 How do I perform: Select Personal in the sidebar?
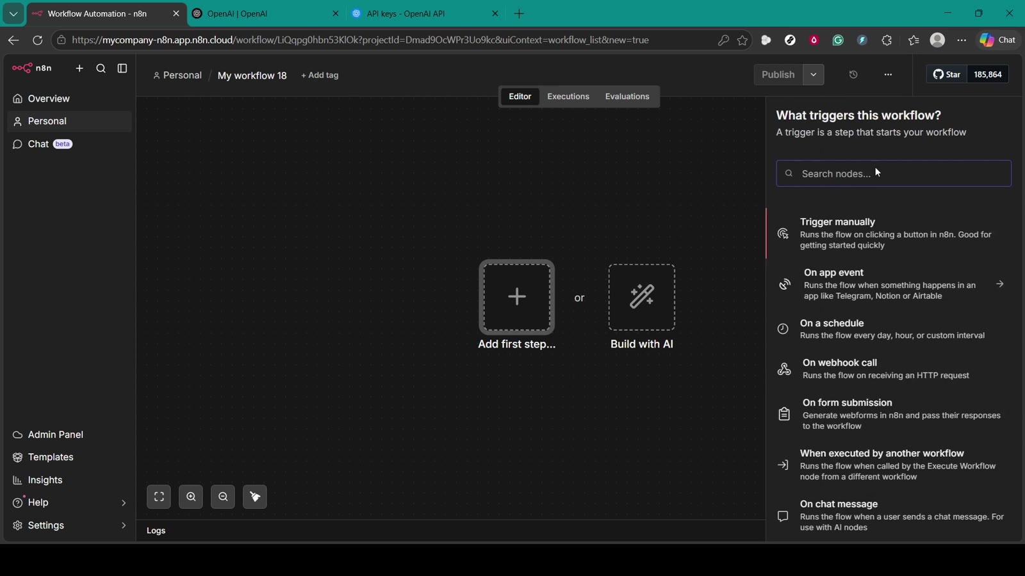[x=69, y=122]
